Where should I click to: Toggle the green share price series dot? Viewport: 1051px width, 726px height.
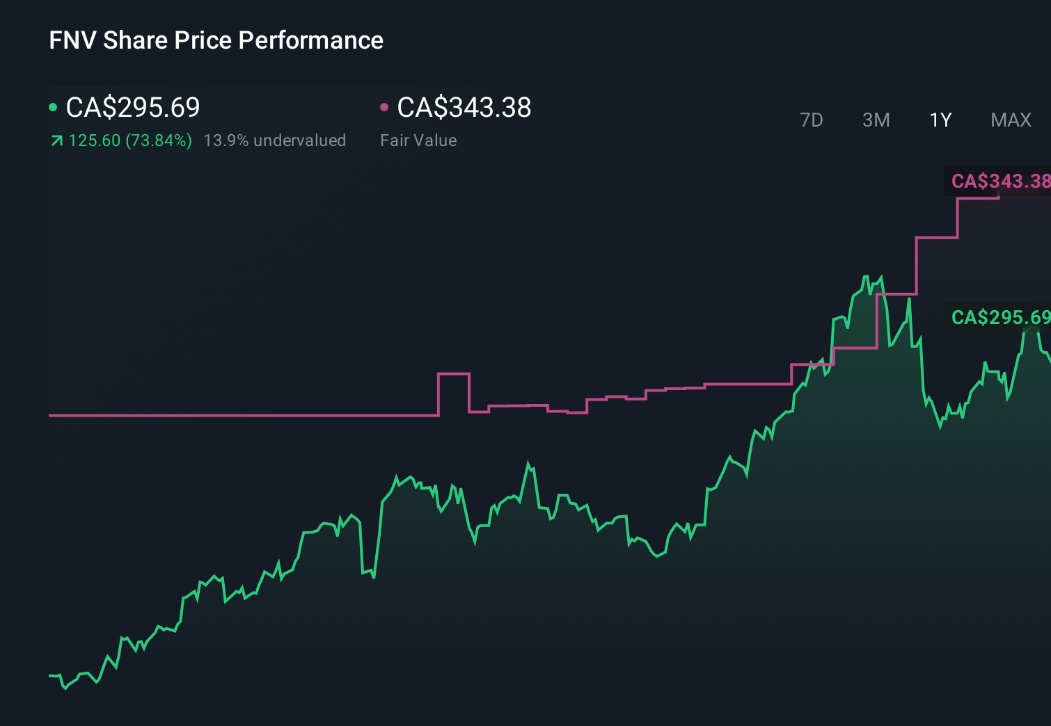pos(53,106)
